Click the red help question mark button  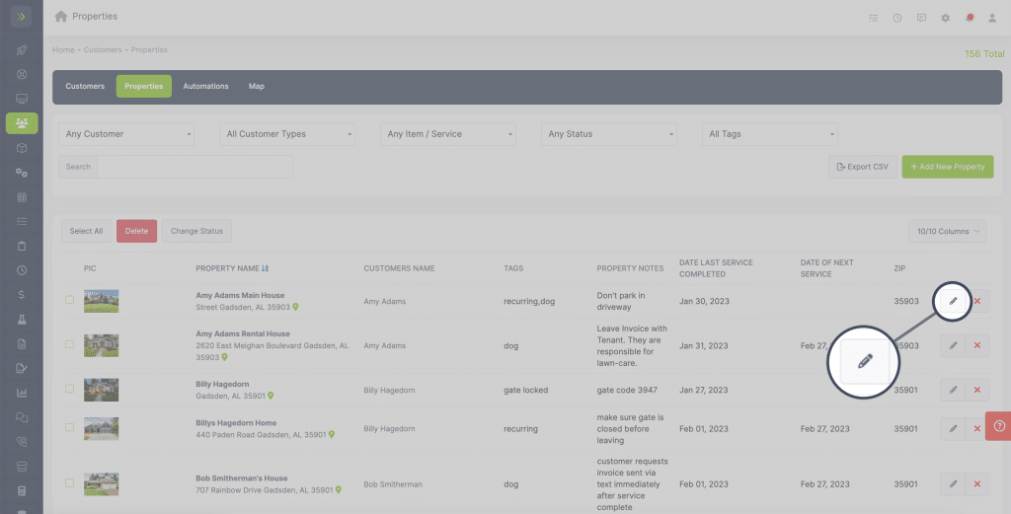[x=999, y=425]
